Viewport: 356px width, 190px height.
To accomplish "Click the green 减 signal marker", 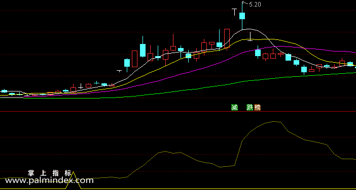I will point(234,108).
